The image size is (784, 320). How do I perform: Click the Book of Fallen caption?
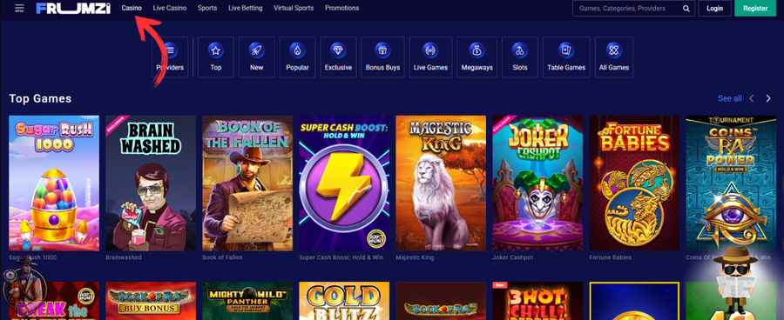point(222,257)
